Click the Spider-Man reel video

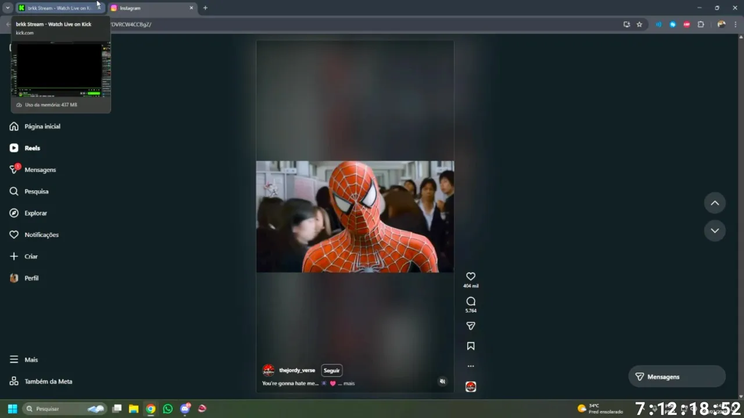tap(355, 217)
